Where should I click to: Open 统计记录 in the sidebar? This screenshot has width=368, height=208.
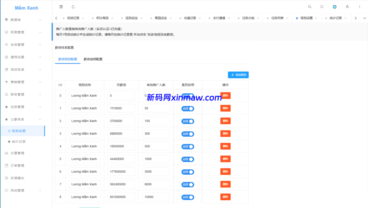23,142
